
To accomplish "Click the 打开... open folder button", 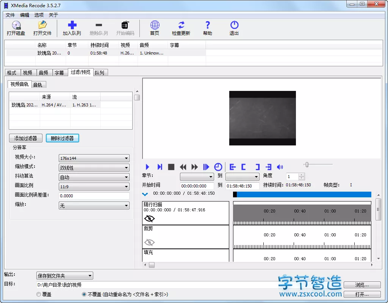I will point(362,294).
